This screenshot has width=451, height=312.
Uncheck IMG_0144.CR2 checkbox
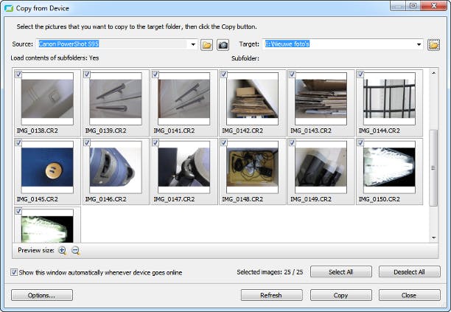[360, 74]
